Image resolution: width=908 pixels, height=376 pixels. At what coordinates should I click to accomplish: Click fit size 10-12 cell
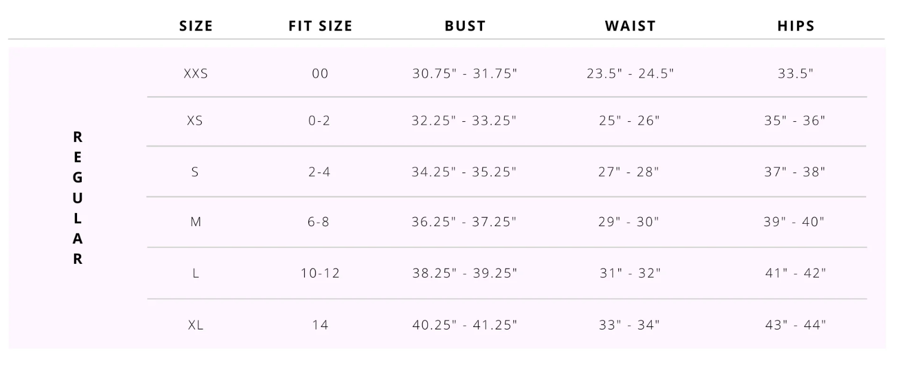pos(320,274)
